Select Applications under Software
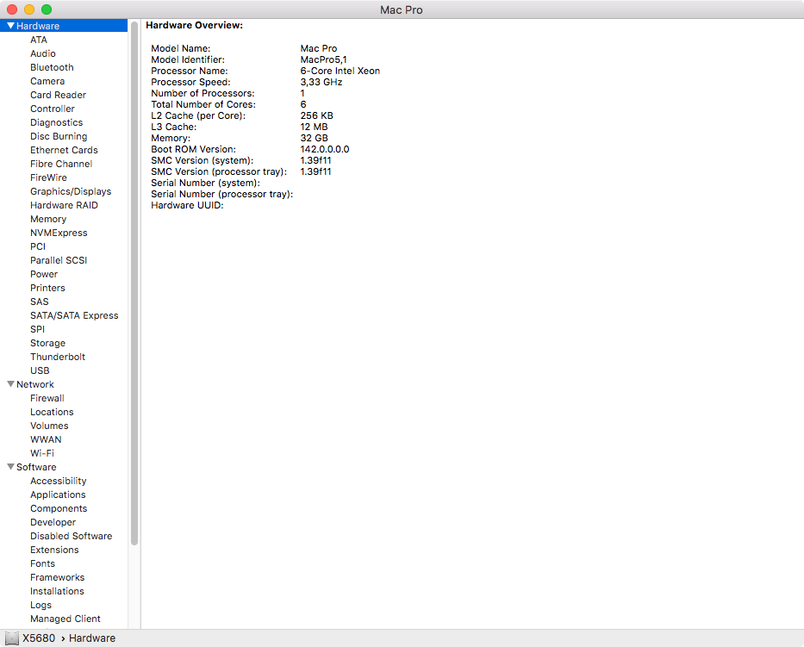This screenshot has width=804, height=647. tap(58, 495)
